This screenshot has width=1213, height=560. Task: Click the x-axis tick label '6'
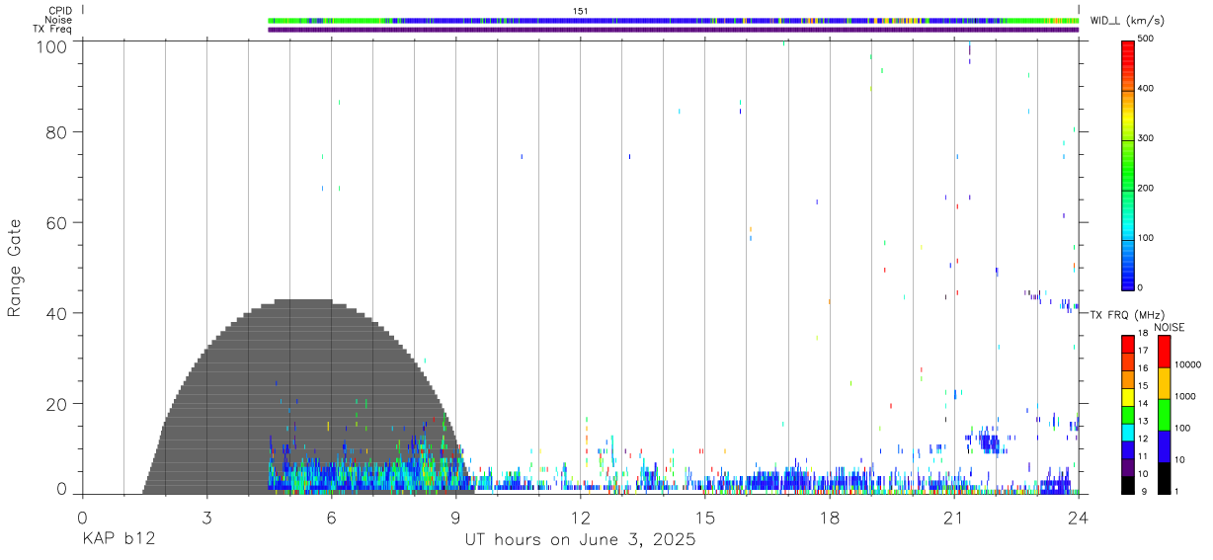pyautogui.click(x=331, y=518)
